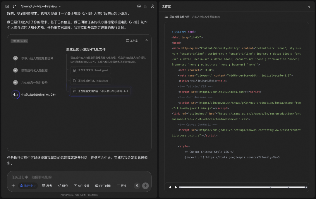
Task: Click the /* Custom Chinese Style CSS */ comment
Action: click(x=209, y=152)
